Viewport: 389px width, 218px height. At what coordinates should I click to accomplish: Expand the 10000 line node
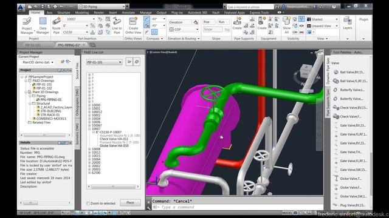click(89, 105)
